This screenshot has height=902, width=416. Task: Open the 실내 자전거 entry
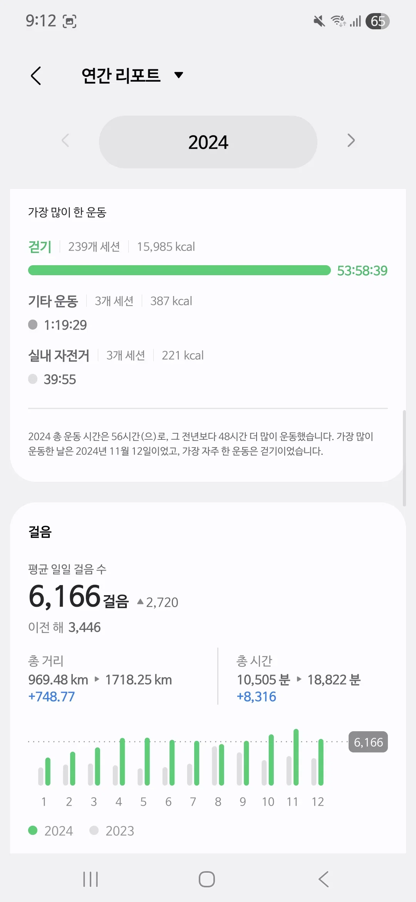click(x=59, y=355)
